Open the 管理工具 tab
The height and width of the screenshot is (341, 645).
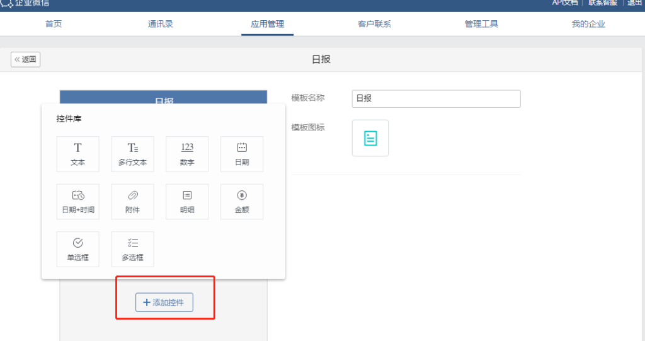(481, 24)
